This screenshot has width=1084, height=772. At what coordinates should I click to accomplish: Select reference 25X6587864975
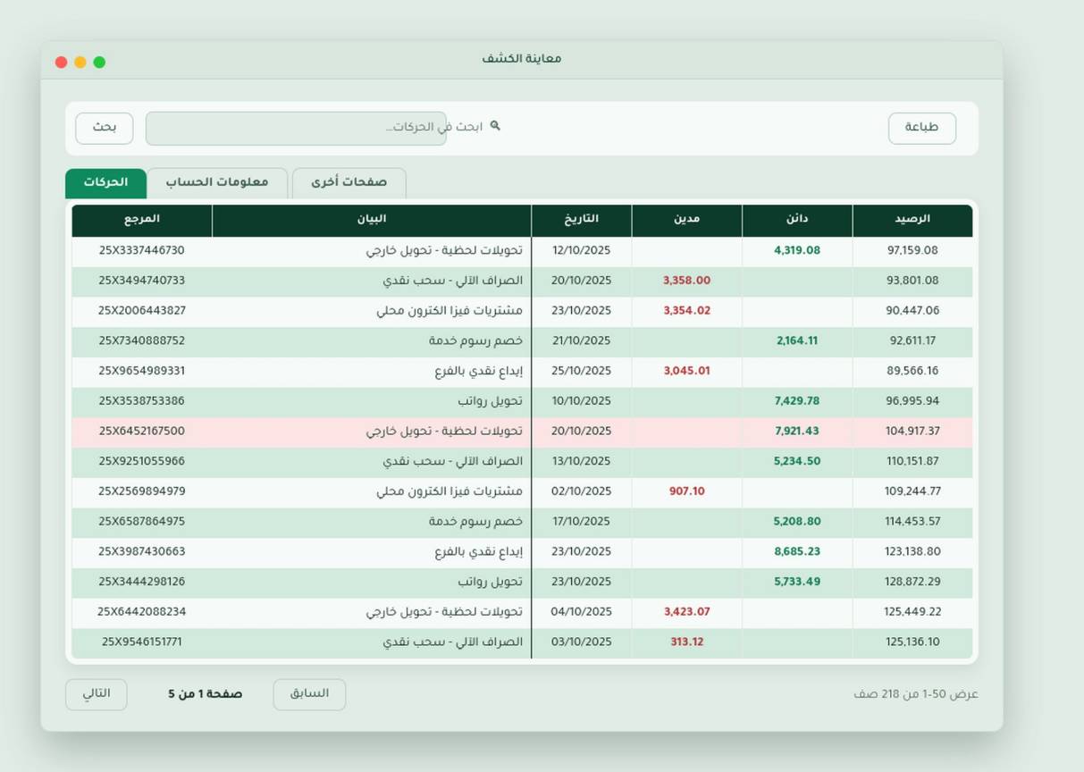click(x=142, y=522)
